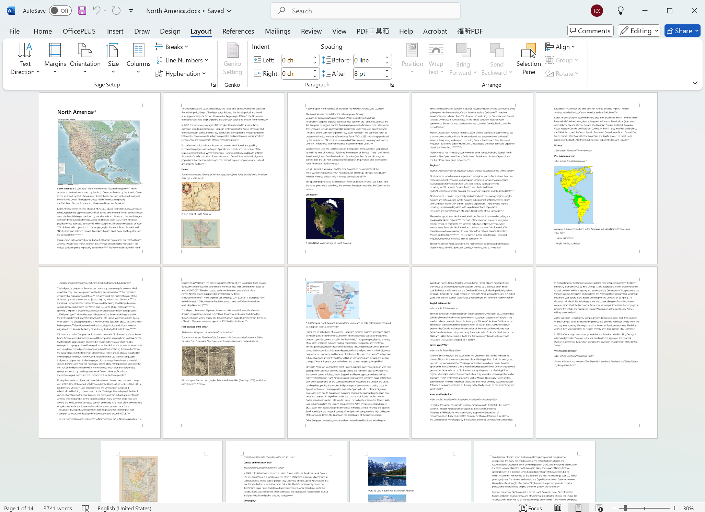This screenshot has width=705, height=512.
Task: Click the Save icon in title bar
Action: pos(82,11)
